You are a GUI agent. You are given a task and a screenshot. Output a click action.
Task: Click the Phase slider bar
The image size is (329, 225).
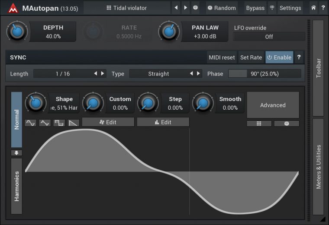tap(264, 74)
